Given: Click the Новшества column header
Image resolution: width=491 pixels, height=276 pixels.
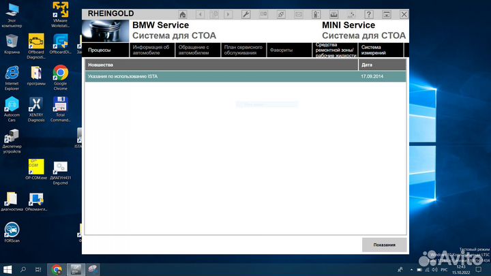Looking at the screenshot, I should [x=222, y=65].
